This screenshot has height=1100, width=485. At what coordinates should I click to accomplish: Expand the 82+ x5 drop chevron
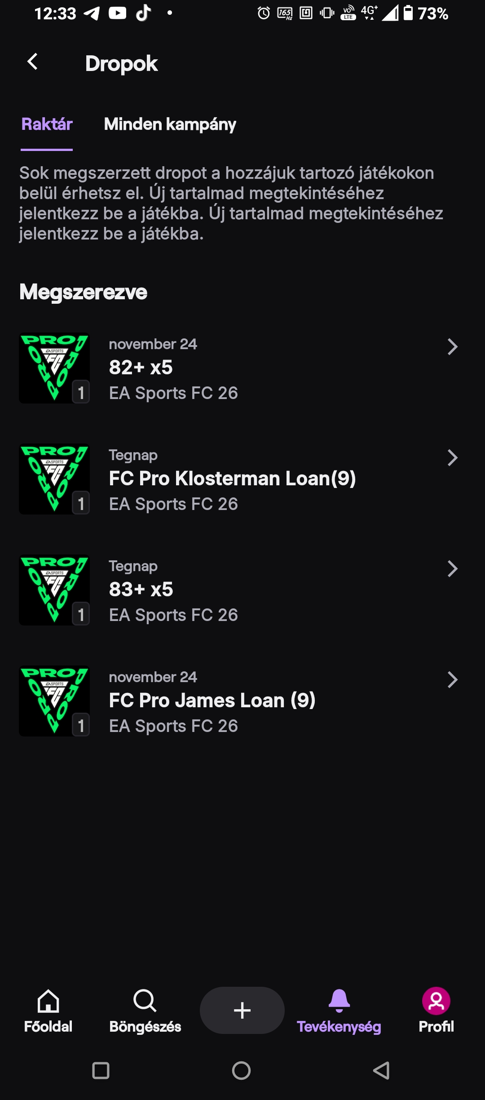coord(452,347)
